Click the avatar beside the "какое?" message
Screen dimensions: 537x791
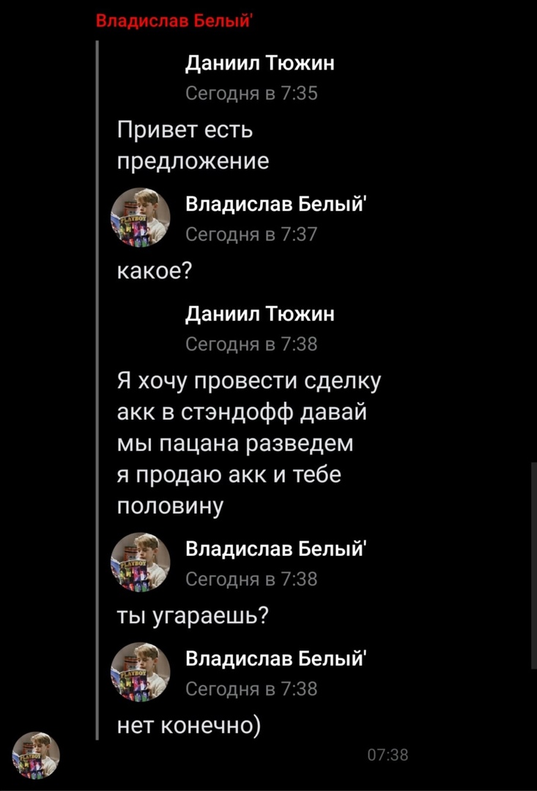(140, 217)
